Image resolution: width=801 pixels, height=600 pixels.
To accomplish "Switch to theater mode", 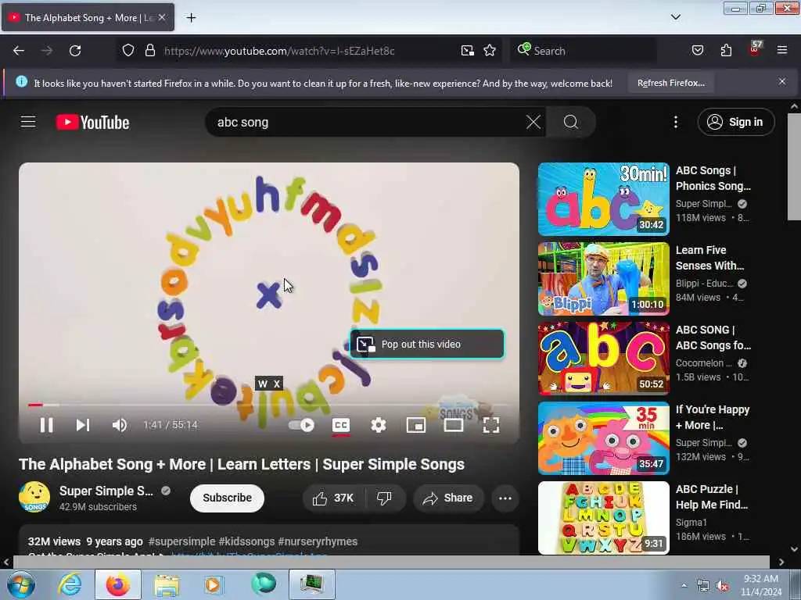I will [454, 425].
